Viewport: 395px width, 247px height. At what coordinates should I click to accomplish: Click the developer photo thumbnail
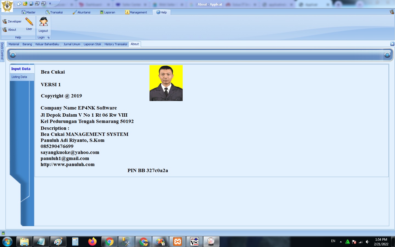point(166,83)
